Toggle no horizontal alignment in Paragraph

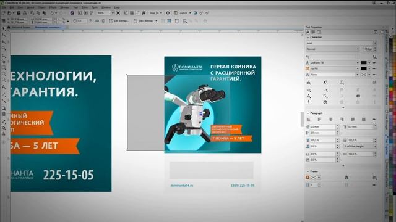coord(308,119)
